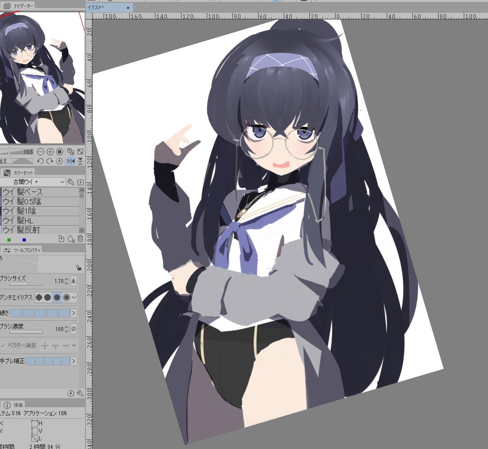Expand the 硬さ indicator arrow
This screenshot has width=488, height=449.
(74, 313)
